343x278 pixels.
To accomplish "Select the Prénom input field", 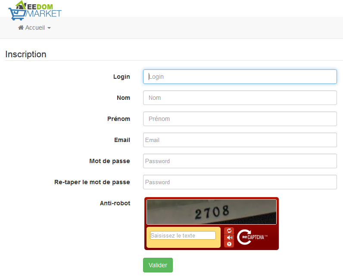I will pos(240,119).
